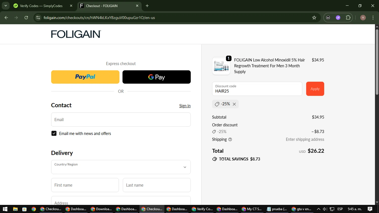The image size is (379, 213).
Task: Reload the checkout page
Action: 26,18
